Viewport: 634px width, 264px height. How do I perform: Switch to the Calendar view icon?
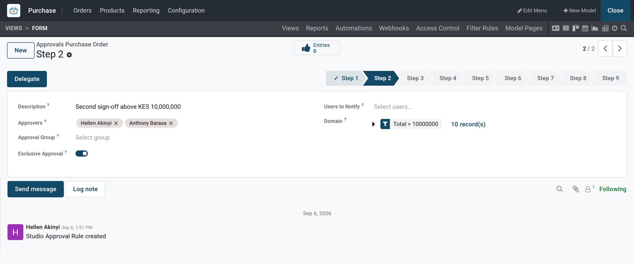tap(585, 28)
